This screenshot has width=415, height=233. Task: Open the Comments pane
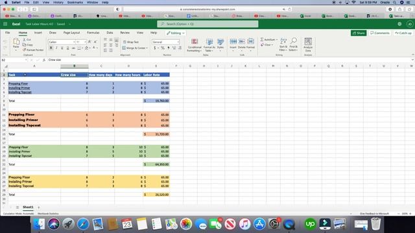[x=380, y=33]
